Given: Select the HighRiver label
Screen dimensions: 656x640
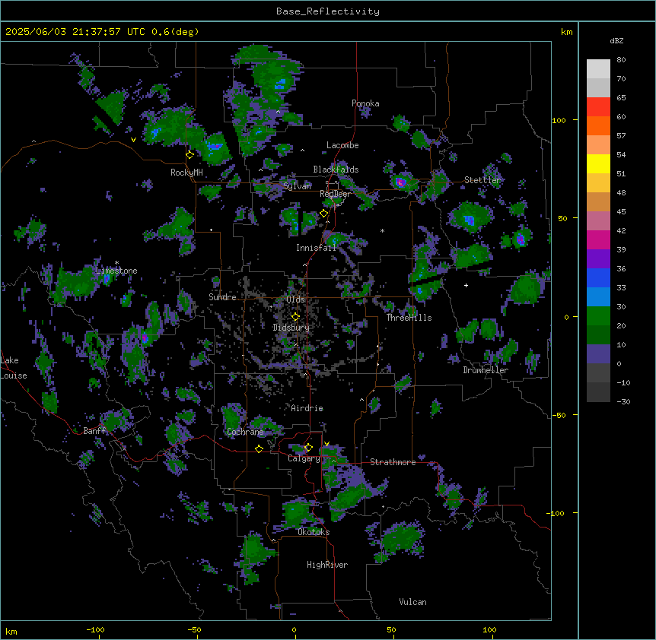Looking at the screenshot, I should (x=327, y=565).
